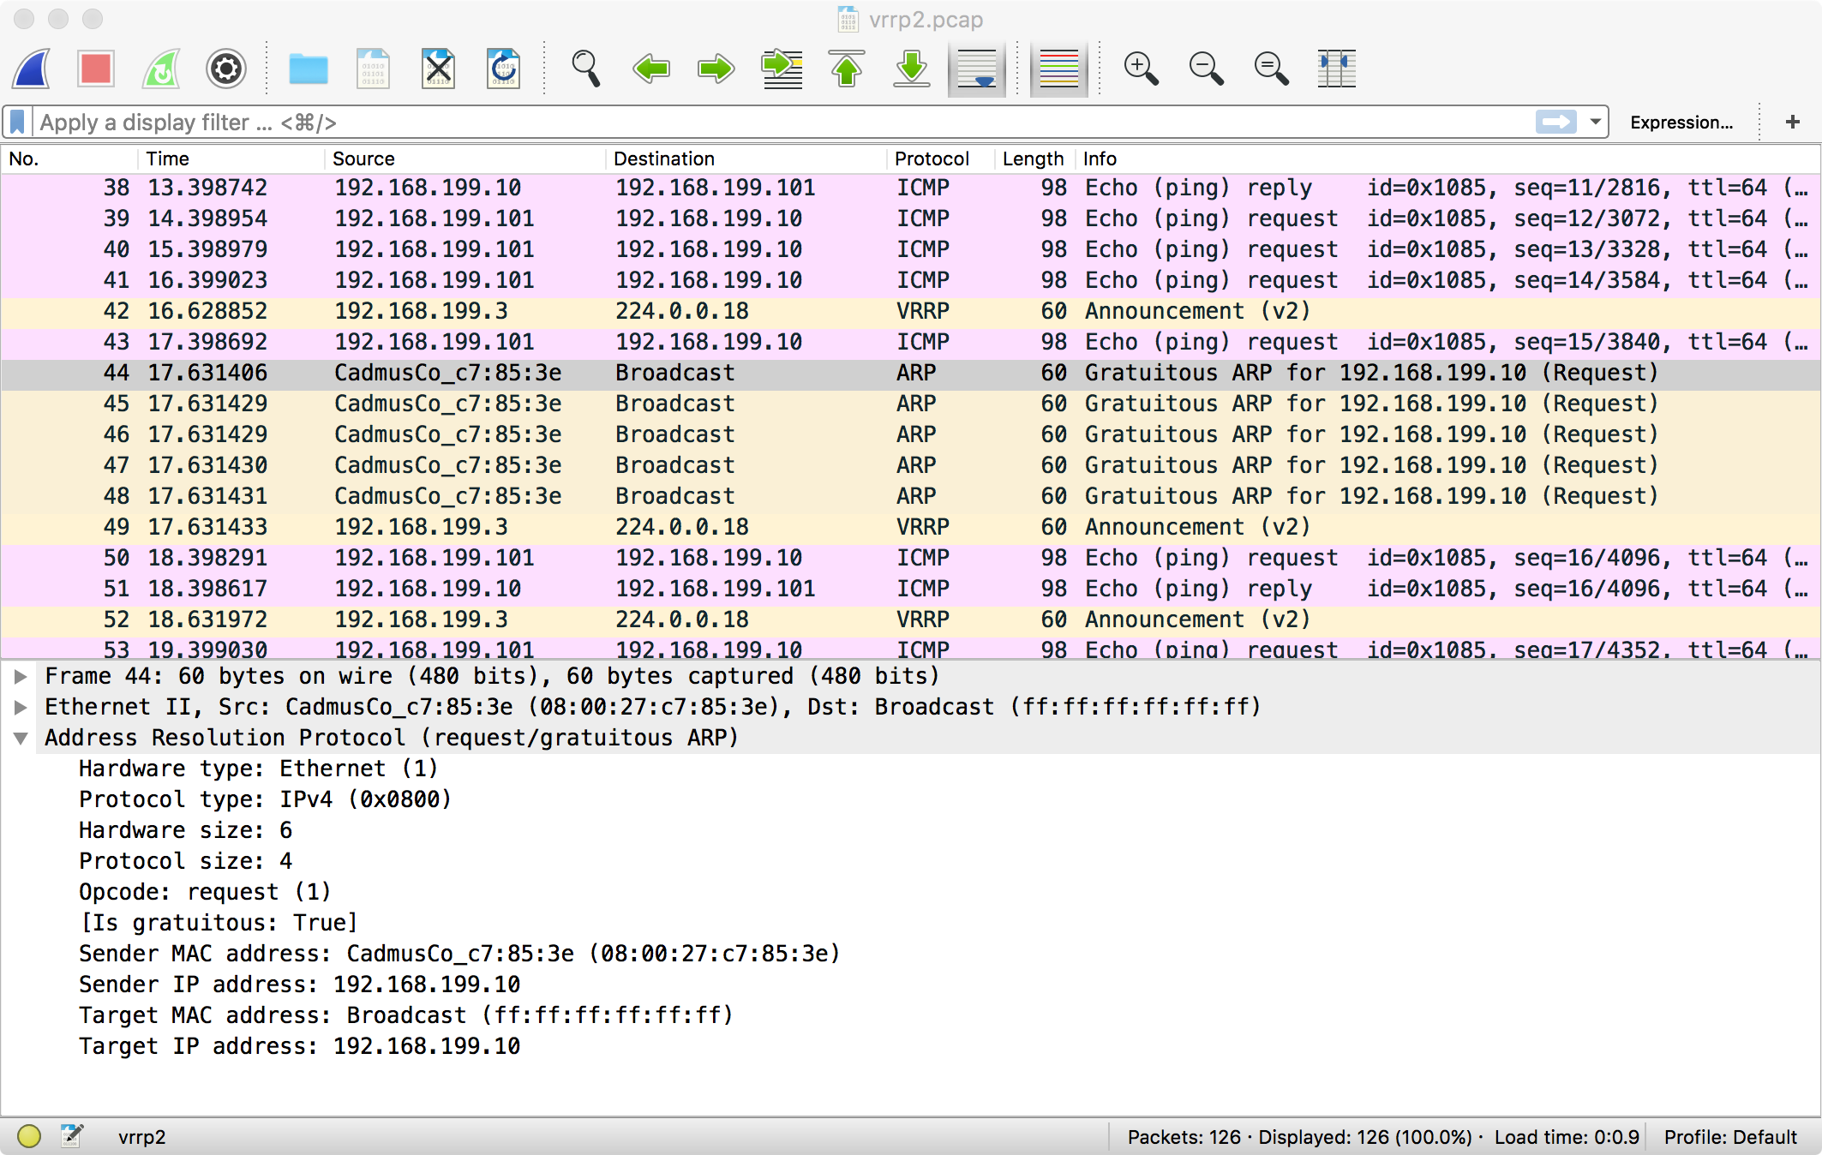
Task: Collapse Address Resolution Protocol section
Action: coord(21,738)
